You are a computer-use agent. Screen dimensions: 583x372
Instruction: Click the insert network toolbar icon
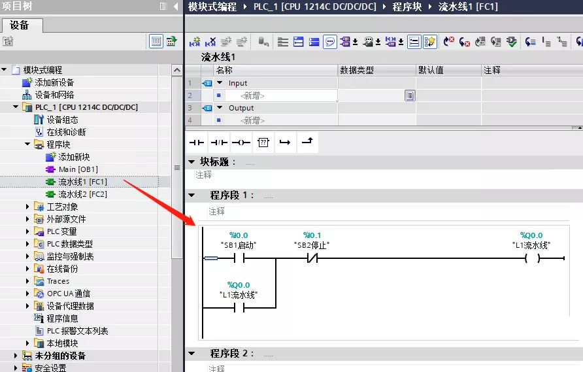pyautogui.click(x=195, y=42)
